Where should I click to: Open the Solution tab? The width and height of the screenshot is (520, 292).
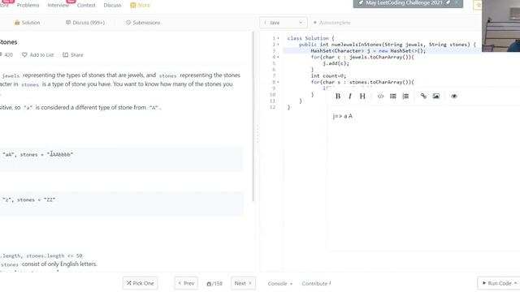tap(27, 23)
